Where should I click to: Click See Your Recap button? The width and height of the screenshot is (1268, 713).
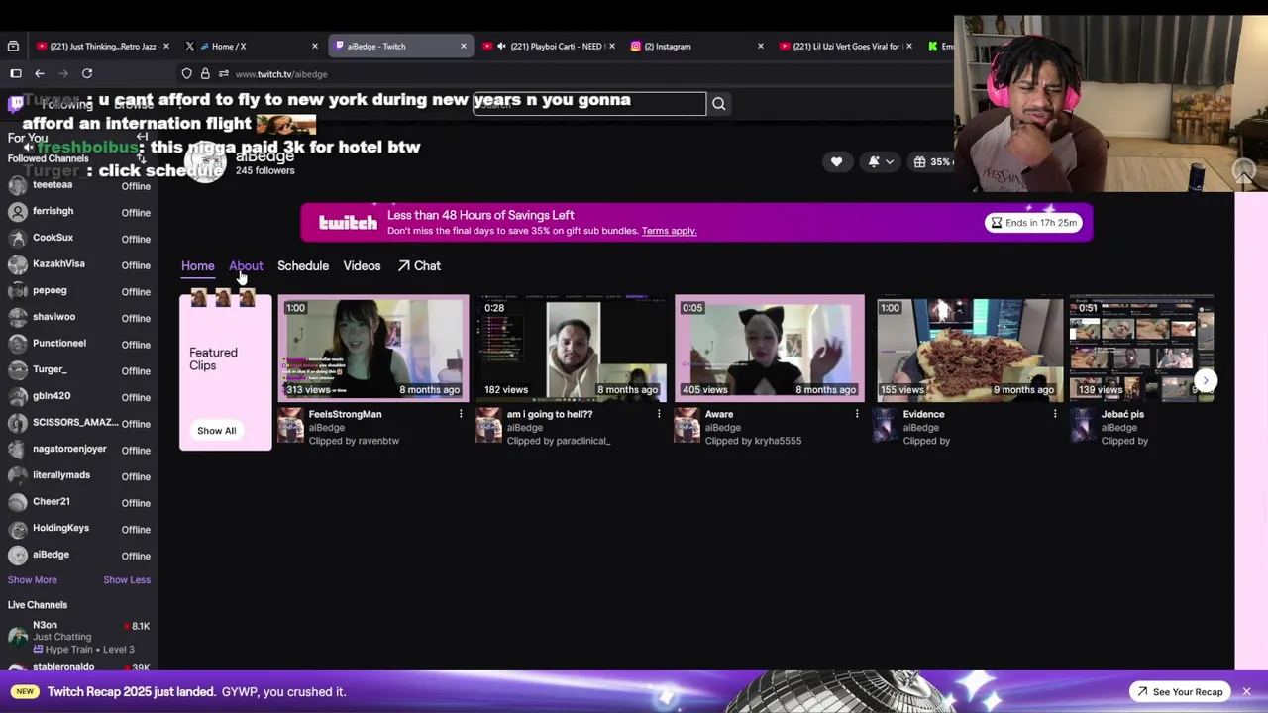[1180, 692]
